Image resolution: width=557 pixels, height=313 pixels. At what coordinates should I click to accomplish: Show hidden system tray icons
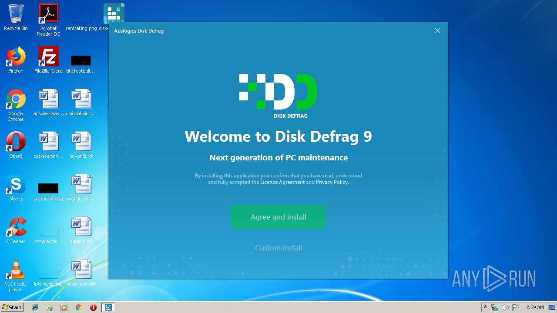click(485, 307)
